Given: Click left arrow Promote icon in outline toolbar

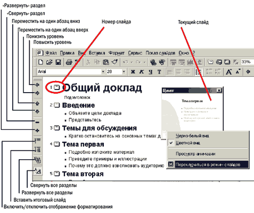Looking at the screenshot, I should (37, 85).
